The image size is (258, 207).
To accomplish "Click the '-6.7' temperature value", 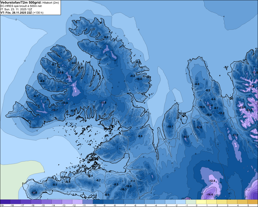I will (98, 180).
